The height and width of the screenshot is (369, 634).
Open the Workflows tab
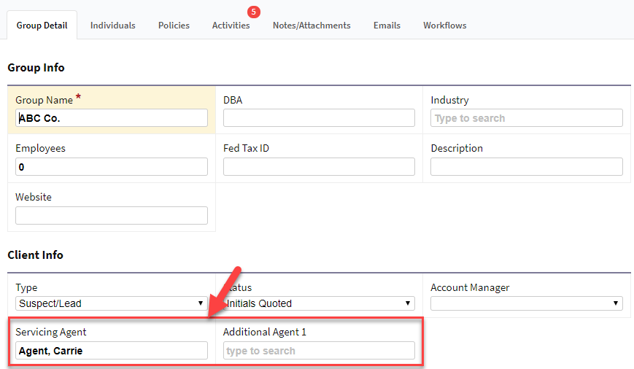tap(445, 25)
